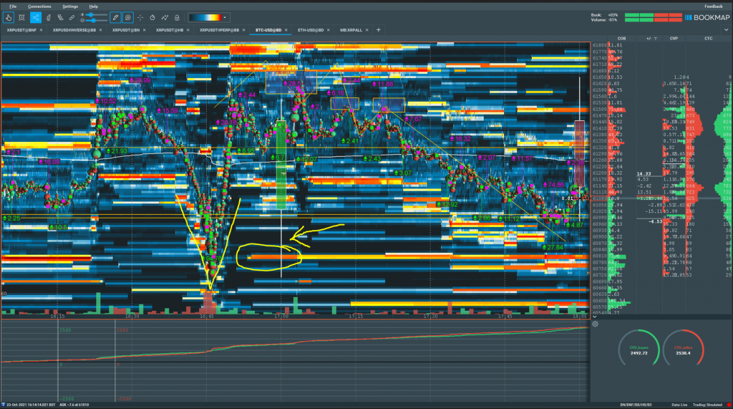The height and width of the screenshot is (409, 733).
Task: Toggle the highlighted share-nodes toolbar icon
Action: (36, 18)
